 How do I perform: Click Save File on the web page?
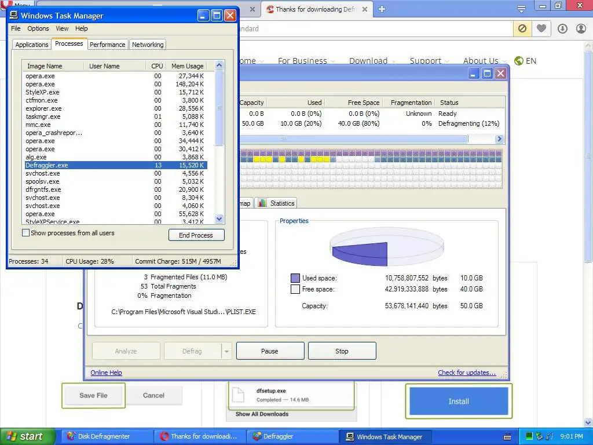(93, 395)
